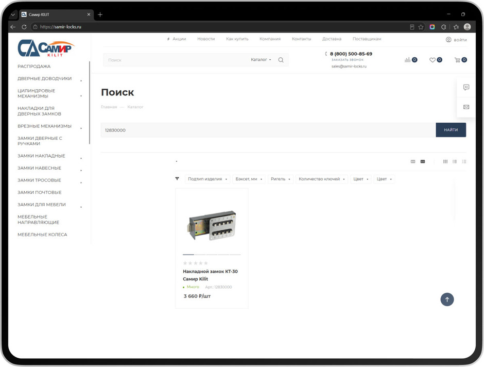Click the colorful circle extension icon
Viewport: 484px width, 367px height.
(x=432, y=27)
